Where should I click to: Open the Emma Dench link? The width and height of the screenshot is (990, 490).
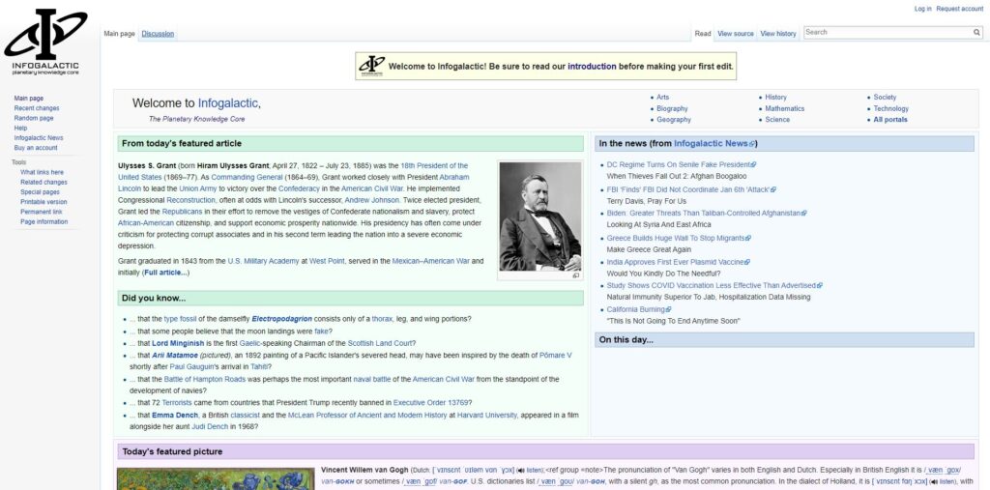(175, 416)
